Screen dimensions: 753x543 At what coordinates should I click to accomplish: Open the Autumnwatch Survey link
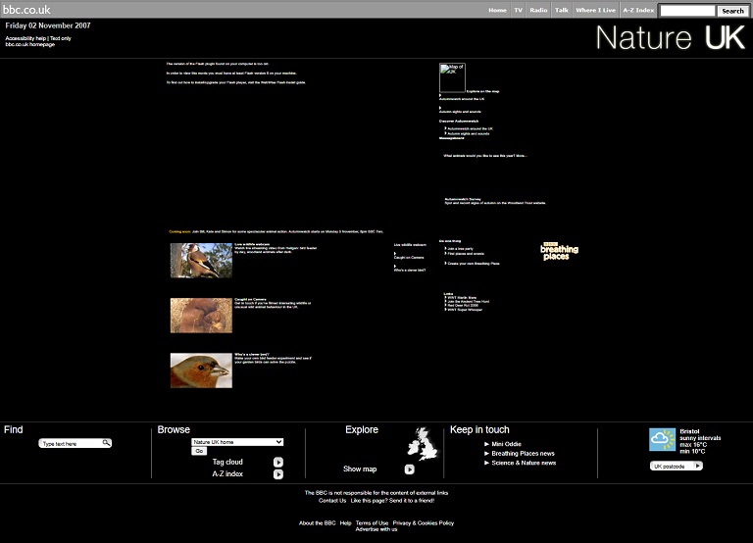[463, 199]
